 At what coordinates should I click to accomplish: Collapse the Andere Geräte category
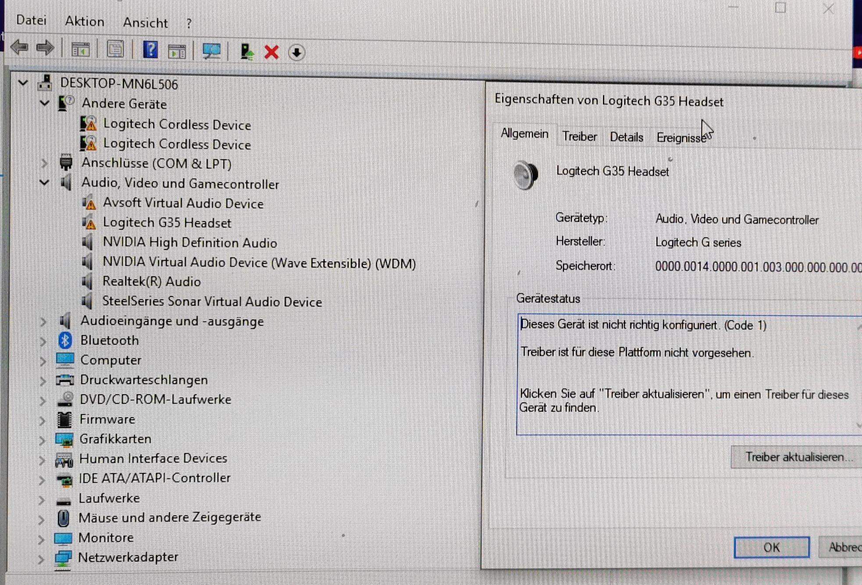tap(44, 103)
